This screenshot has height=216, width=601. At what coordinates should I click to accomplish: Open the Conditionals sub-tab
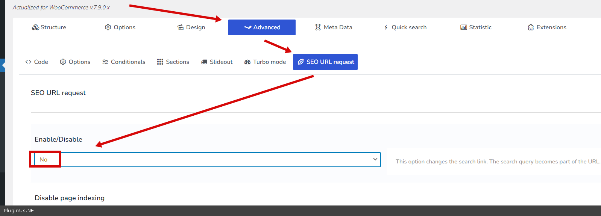coord(124,62)
